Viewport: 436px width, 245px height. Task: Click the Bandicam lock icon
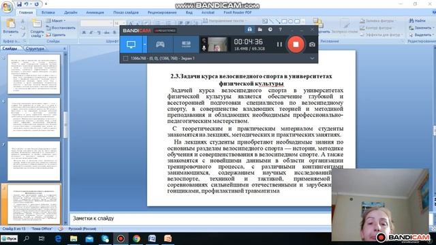(249, 29)
